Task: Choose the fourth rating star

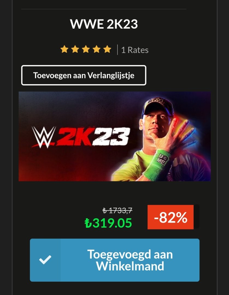Action: (x=96, y=49)
